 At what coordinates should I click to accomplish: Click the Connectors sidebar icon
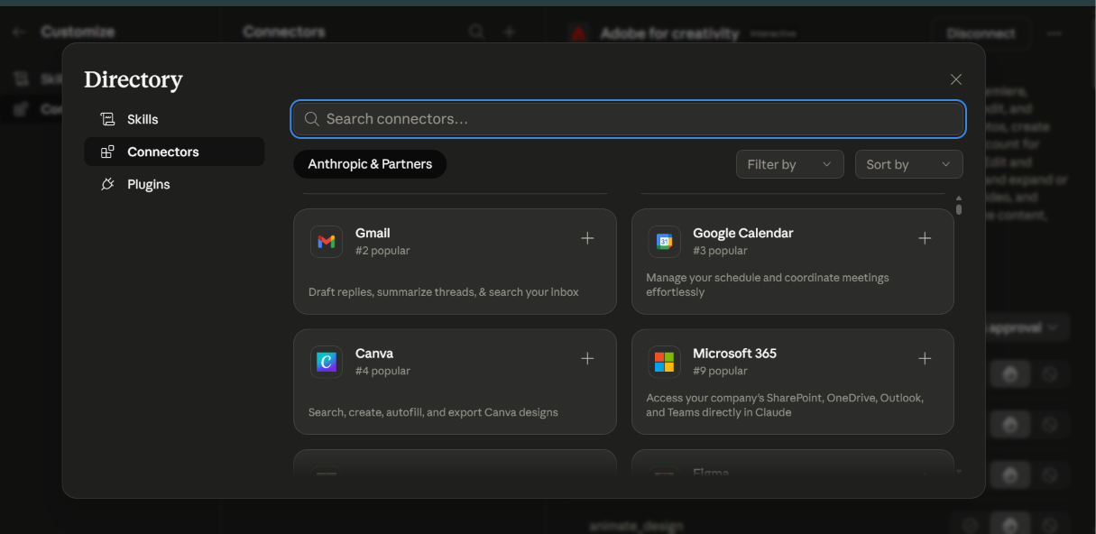[x=107, y=152]
